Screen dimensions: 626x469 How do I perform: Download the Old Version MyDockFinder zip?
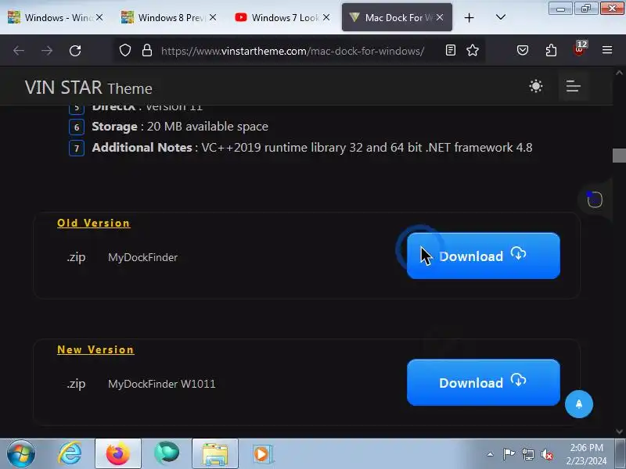pos(483,256)
